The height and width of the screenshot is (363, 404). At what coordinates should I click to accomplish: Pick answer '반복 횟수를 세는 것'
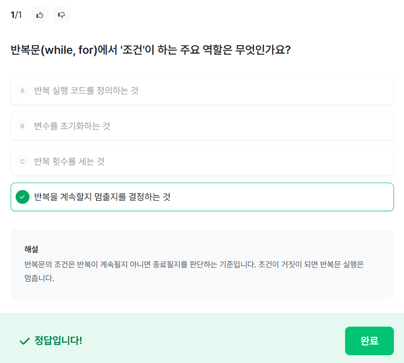[x=69, y=161]
